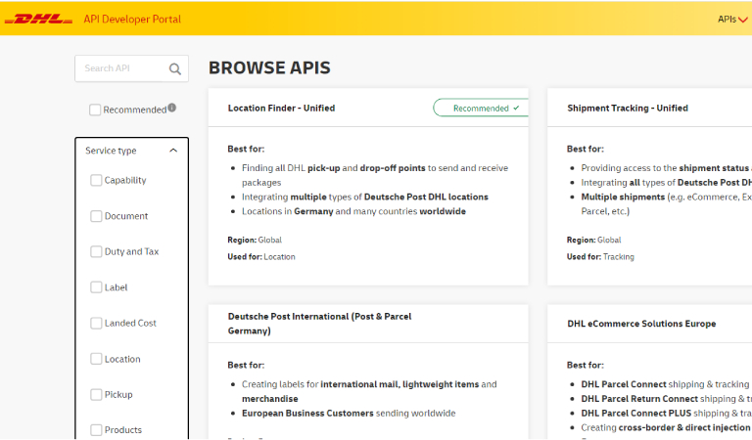Viewport: 752px width, 440px height.
Task: Click "Integrating multiple types" bullet in Location Finder
Action: pos(365,197)
